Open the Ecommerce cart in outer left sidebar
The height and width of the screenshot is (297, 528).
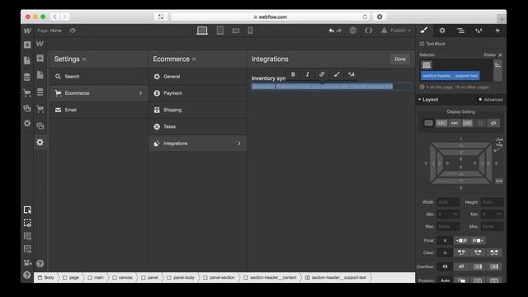click(27, 93)
